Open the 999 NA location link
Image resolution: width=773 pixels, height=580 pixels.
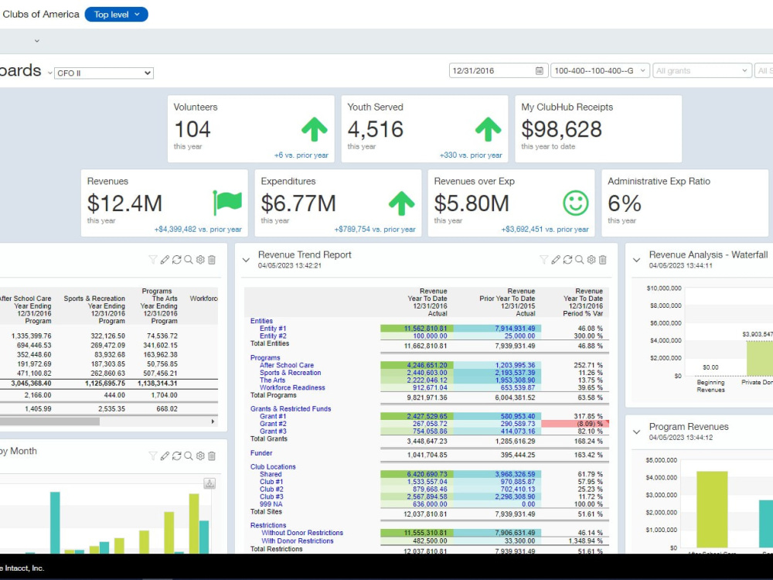(271, 504)
